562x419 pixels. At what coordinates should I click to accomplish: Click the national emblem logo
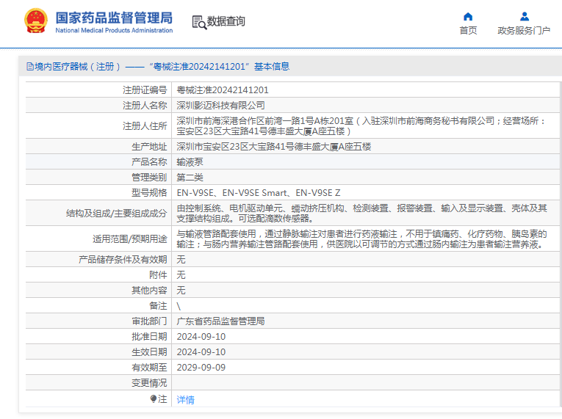point(35,21)
